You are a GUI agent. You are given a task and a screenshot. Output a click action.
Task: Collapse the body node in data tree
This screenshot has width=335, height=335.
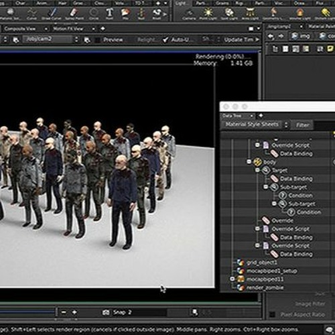point(249,161)
